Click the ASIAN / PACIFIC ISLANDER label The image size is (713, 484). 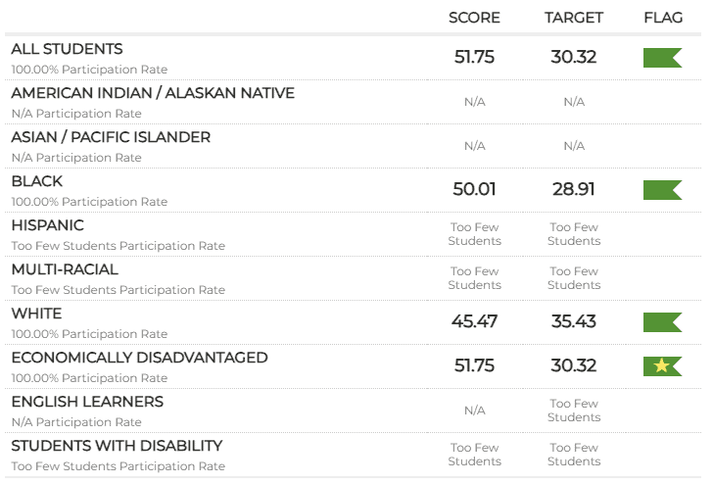point(111,137)
